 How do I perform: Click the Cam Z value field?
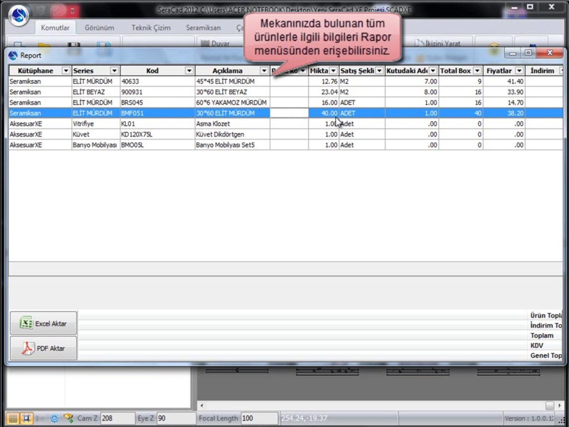click(x=117, y=418)
